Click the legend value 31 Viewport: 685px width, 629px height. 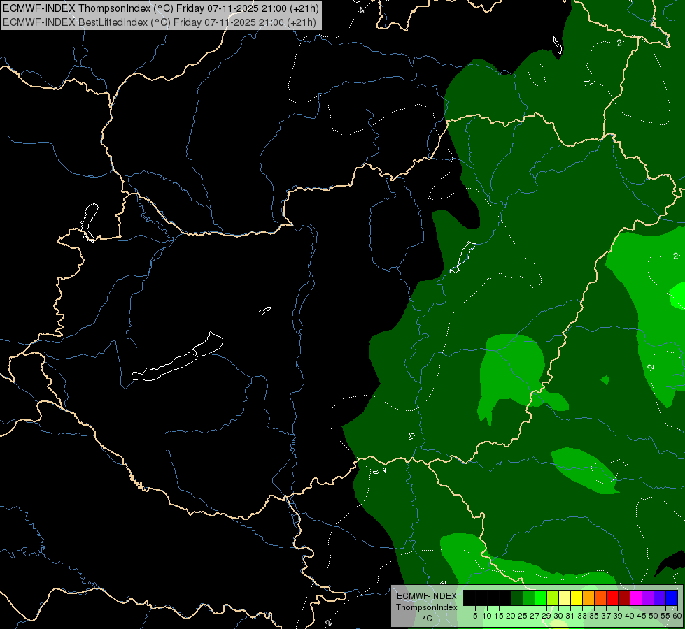570,616
